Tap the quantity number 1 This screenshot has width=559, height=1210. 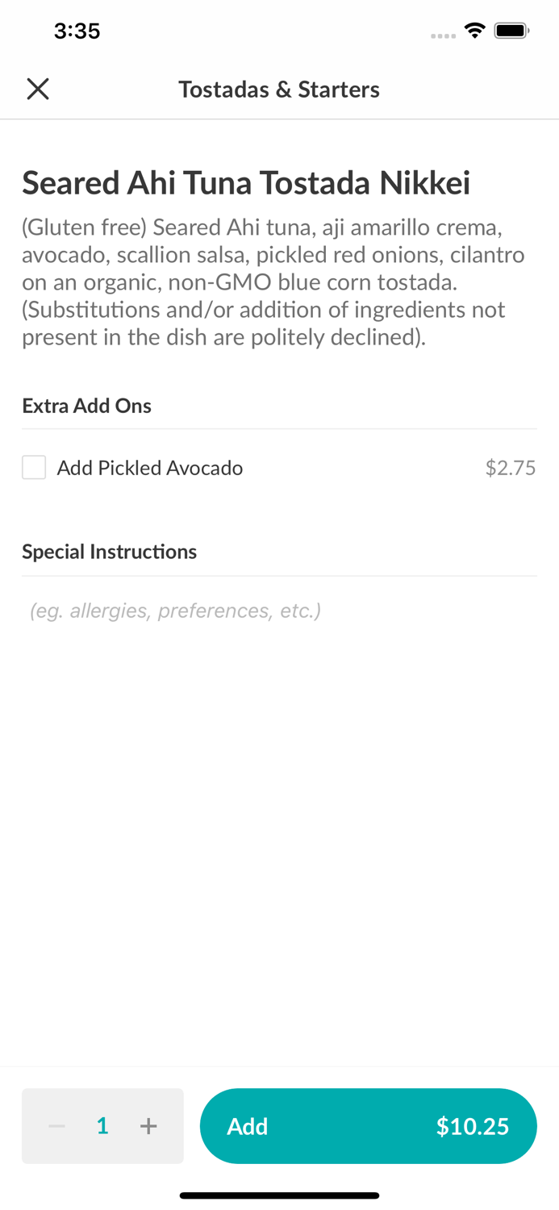(102, 1126)
